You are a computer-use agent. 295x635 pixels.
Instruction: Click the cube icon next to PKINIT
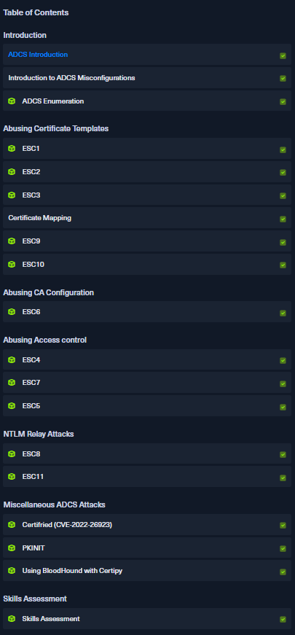[12, 548]
